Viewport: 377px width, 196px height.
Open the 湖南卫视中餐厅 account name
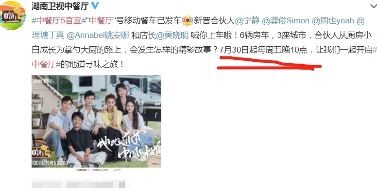60,6
